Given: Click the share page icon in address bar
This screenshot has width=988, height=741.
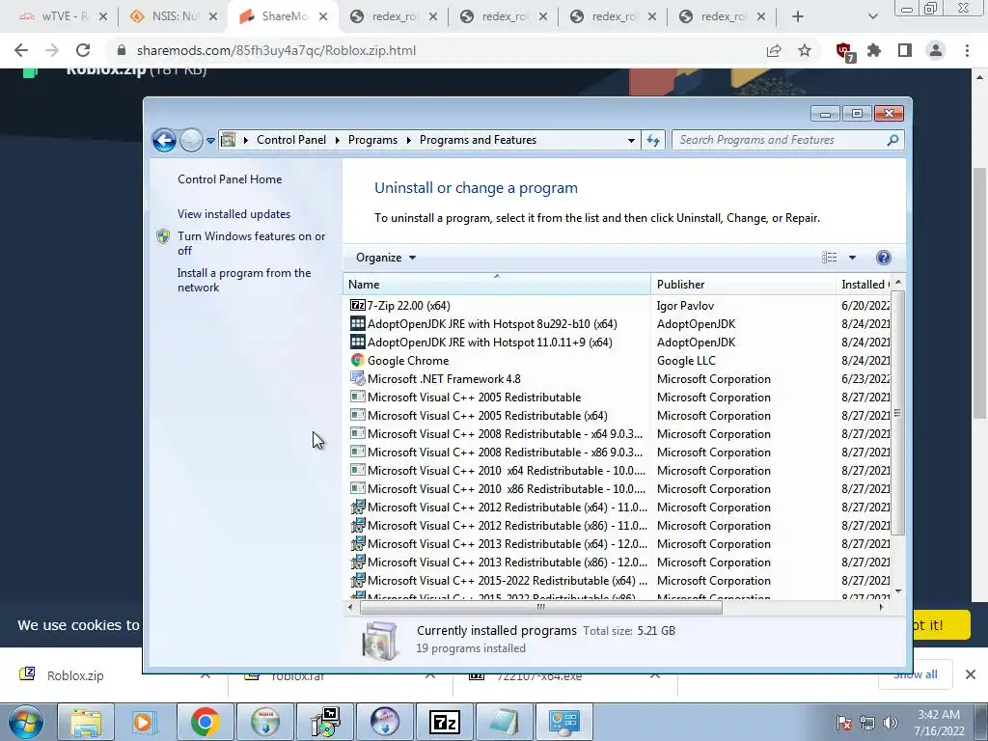Looking at the screenshot, I should point(774,50).
